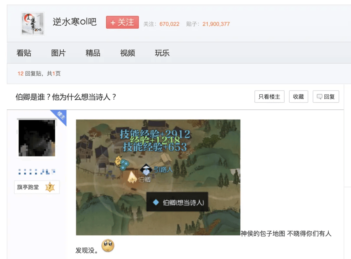Open the 逆水寒ol吧 forum title link

74,22
